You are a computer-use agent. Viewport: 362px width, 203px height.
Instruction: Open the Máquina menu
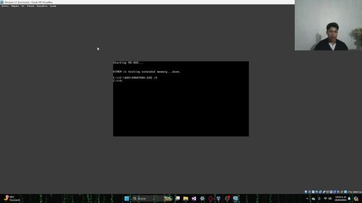pos(15,6)
